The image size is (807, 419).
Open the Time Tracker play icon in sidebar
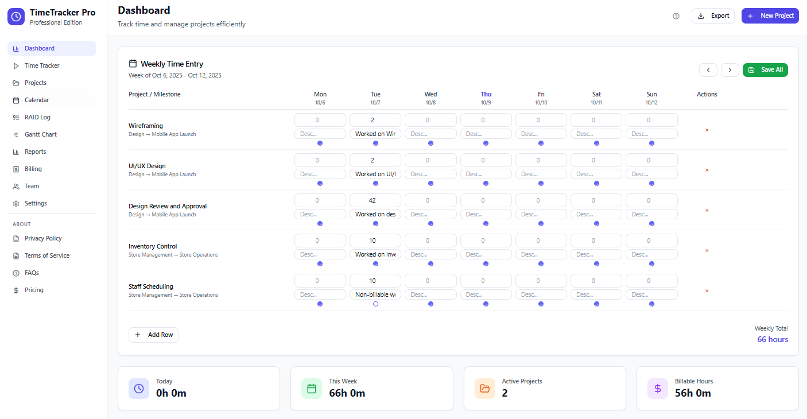(17, 65)
